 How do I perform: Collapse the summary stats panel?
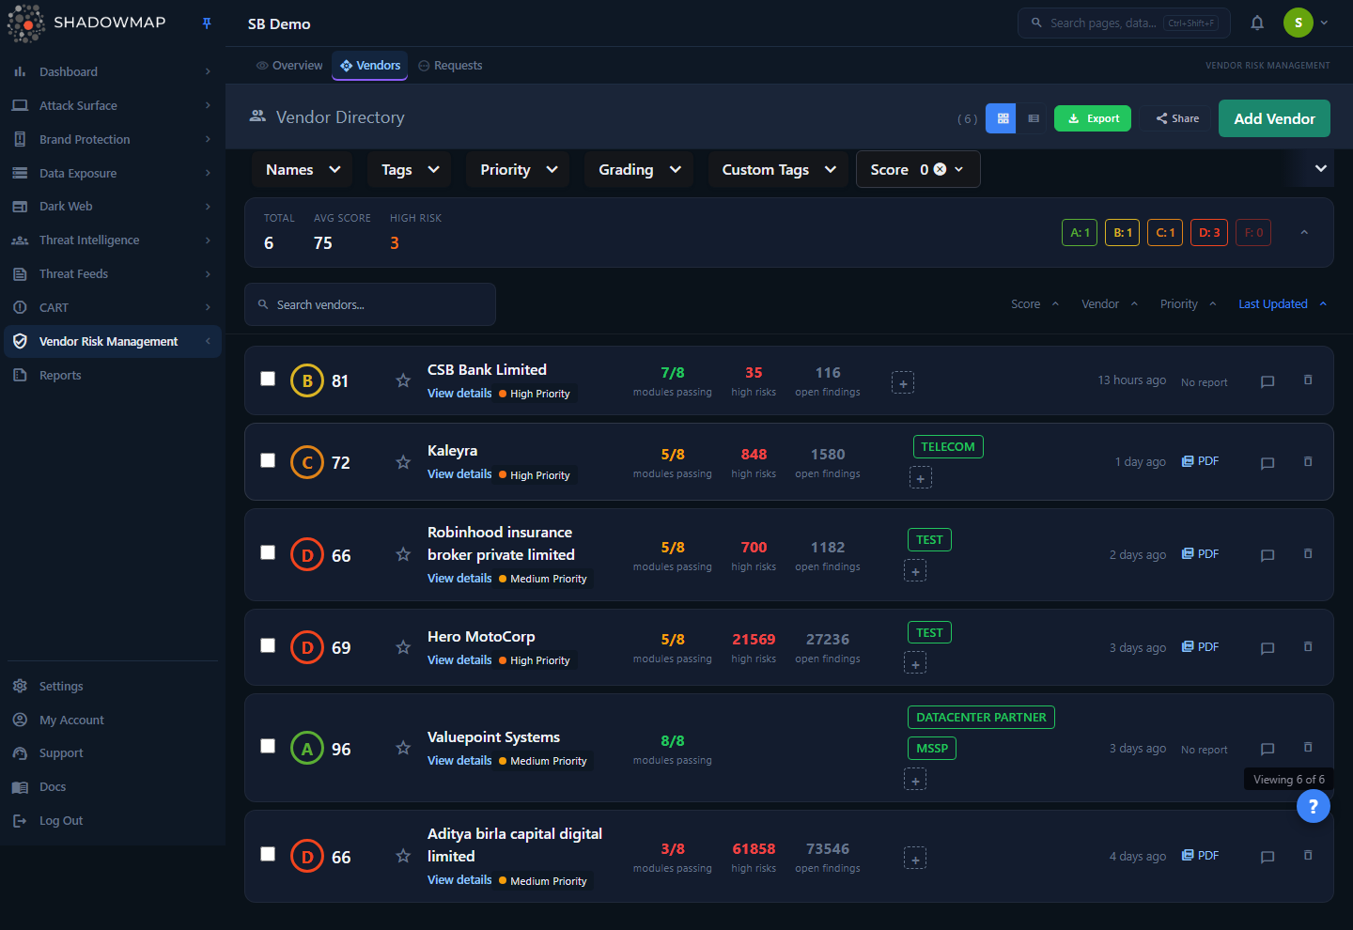point(1304,232)
